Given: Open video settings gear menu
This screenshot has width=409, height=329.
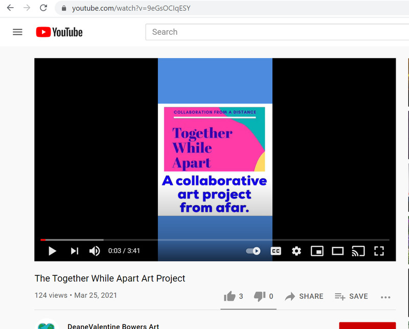Looking at the screenshot, I should [x=297, y=251].
